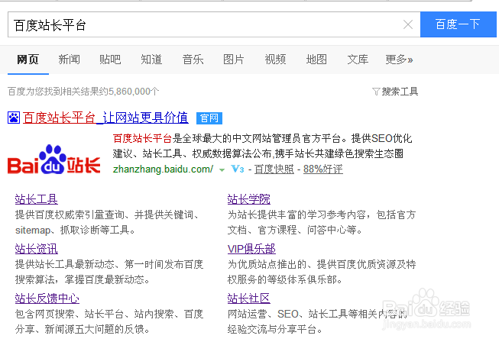499x342 pixels.
Task: Open 搜索工具 filter options
Action: [400, 92]
